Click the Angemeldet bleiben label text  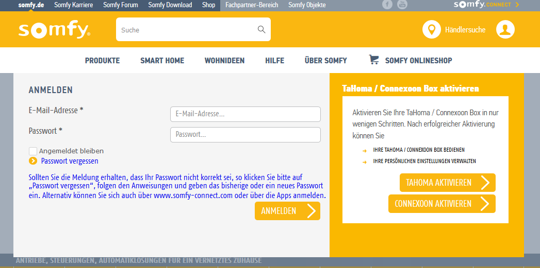coord(71,151)
